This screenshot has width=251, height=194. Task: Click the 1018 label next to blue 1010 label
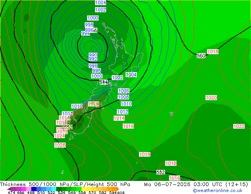pos(93,104)
